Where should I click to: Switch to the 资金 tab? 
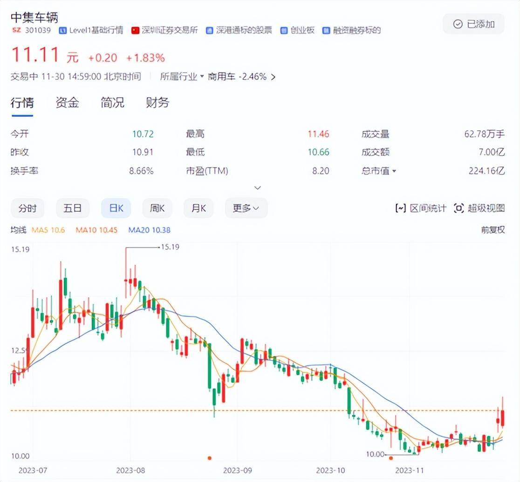pos(67,103)
